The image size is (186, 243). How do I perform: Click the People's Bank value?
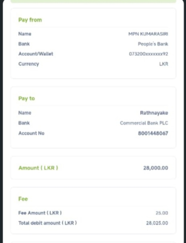point(153,44)
